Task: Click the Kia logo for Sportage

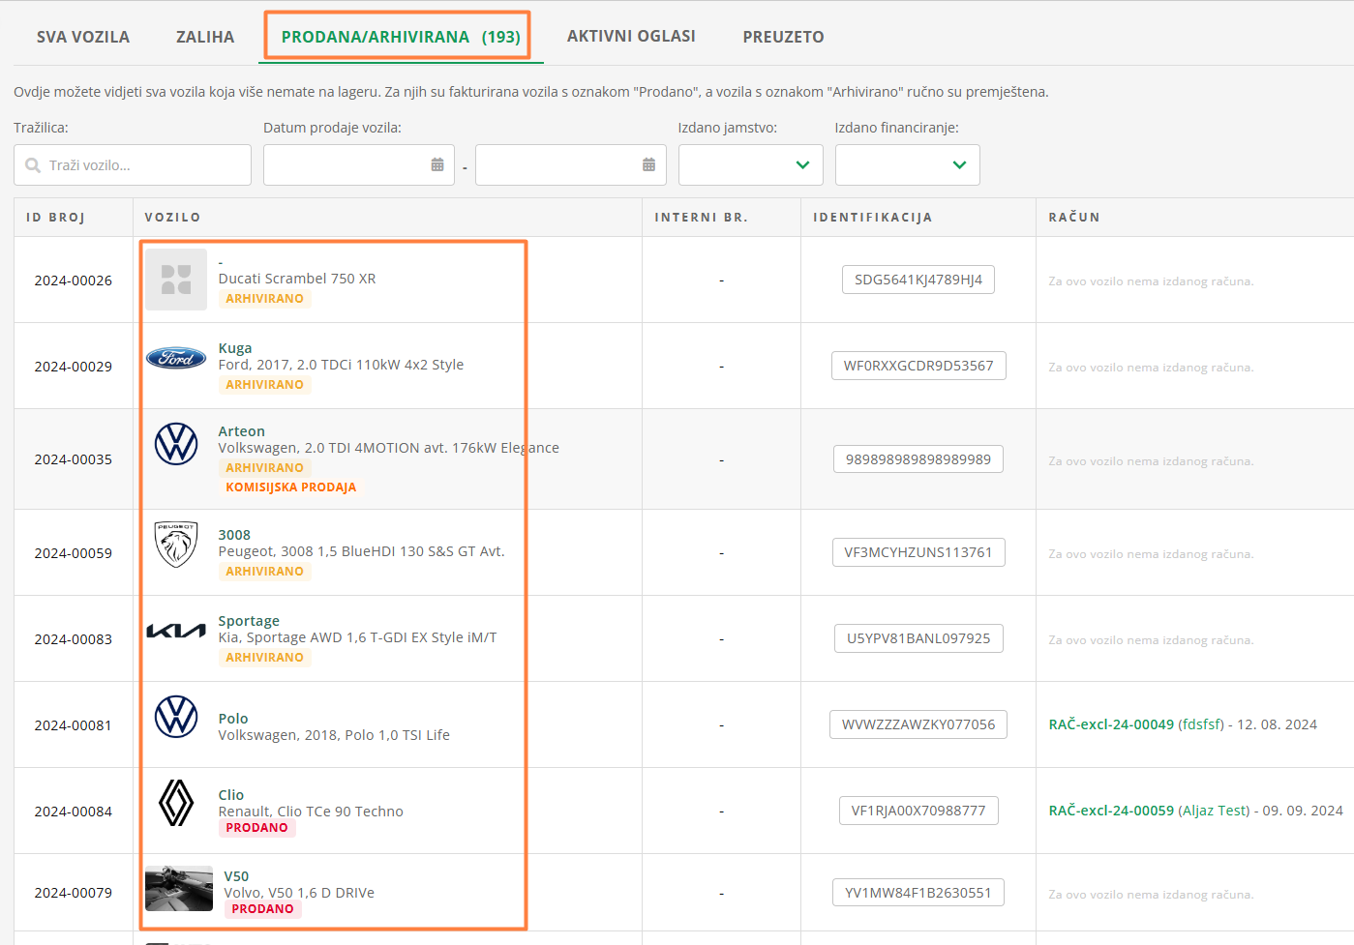Action: coord(176,631)
